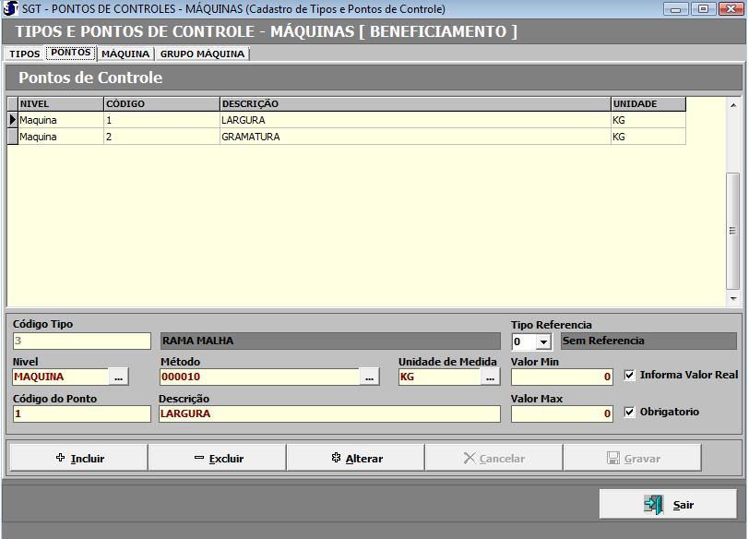
Task: Click the Descrição field containing LARGURA
Action: [328, 413]
